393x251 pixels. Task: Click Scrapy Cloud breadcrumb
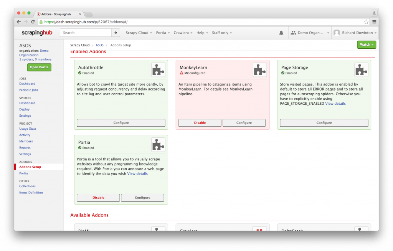click(80, 45)
